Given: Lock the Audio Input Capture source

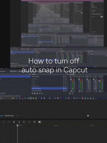Looking at the screenshot, I should [66, 88].
